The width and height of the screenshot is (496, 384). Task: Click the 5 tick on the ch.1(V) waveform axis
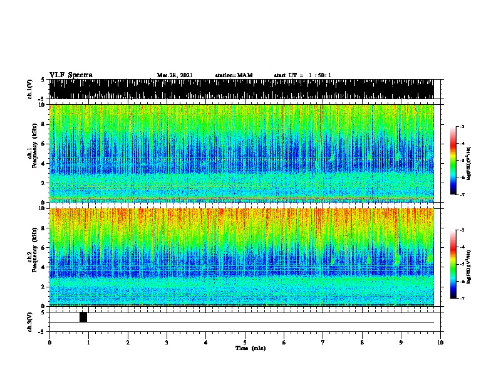[x=43, y=80]
